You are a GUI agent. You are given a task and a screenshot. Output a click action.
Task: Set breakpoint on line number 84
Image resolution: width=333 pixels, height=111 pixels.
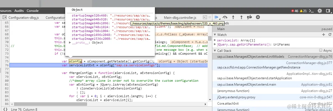pos(7,96)
